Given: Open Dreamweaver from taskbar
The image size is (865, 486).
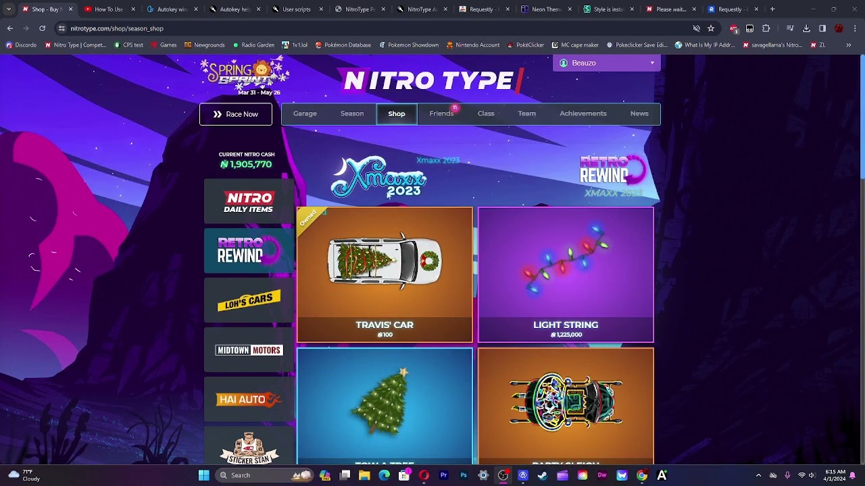Looking at the screenshot, I should 602,475.
